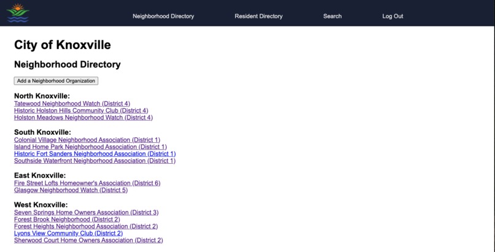This screenshot has height=252, width=495.
Task: Select Log Out in the navigation bar
Action: point(392,16)
